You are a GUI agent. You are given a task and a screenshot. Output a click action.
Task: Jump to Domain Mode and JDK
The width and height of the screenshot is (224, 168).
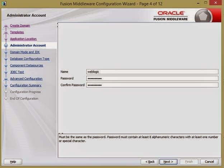coord(25,52)
